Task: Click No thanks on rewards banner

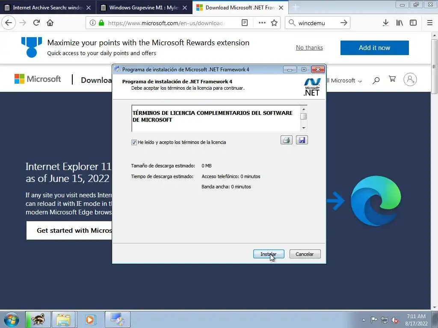Action: (309, 48)
